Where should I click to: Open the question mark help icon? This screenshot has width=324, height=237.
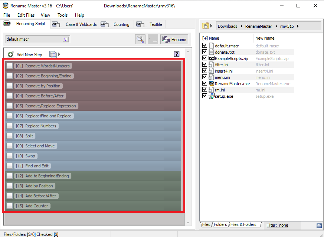pos(177,54)
